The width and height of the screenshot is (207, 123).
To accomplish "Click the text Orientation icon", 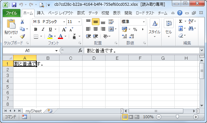I will click(x=106, y=36).
